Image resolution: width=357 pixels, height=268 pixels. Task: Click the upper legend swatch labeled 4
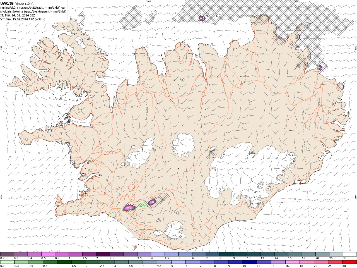pyautogui.click(x=158, y=254)
